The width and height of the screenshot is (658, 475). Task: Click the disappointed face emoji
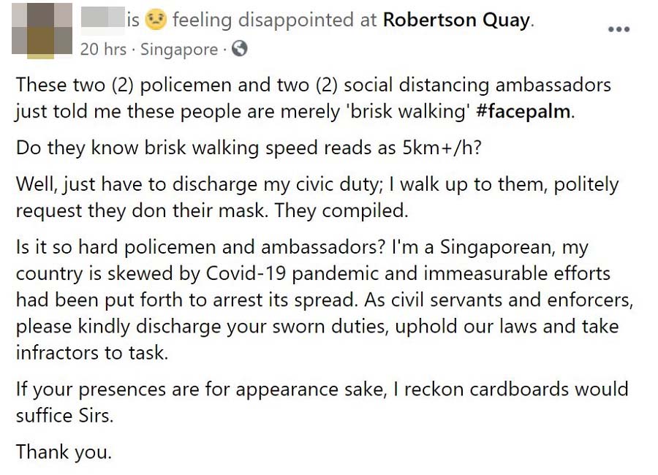[156, 20]
